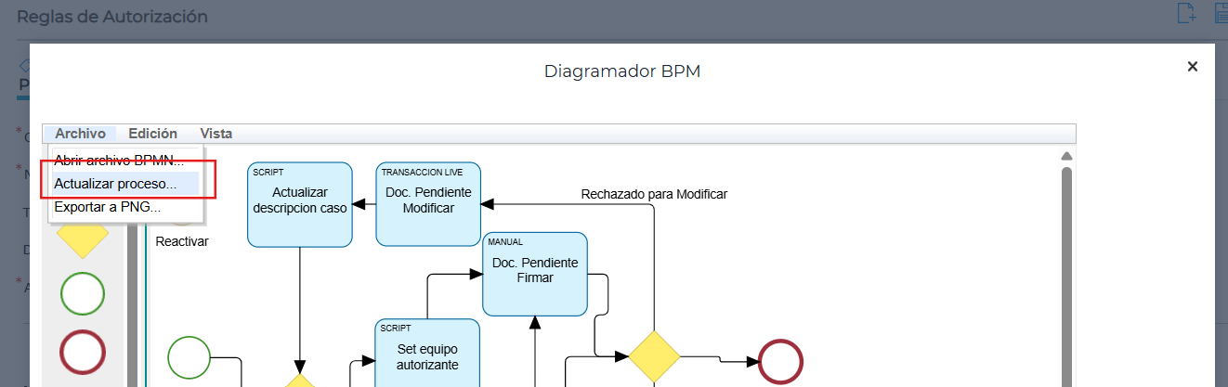The height and width of the screenshot is (387, 1228).
Task: Select the Set equipo autorizante script task
Action: tap(427, 354)
